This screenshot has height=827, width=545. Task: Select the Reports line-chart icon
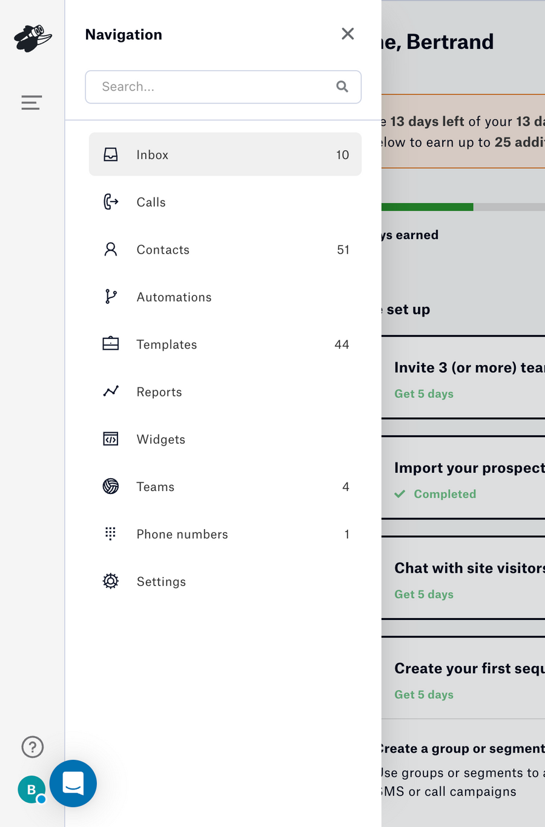click(111, 392)
